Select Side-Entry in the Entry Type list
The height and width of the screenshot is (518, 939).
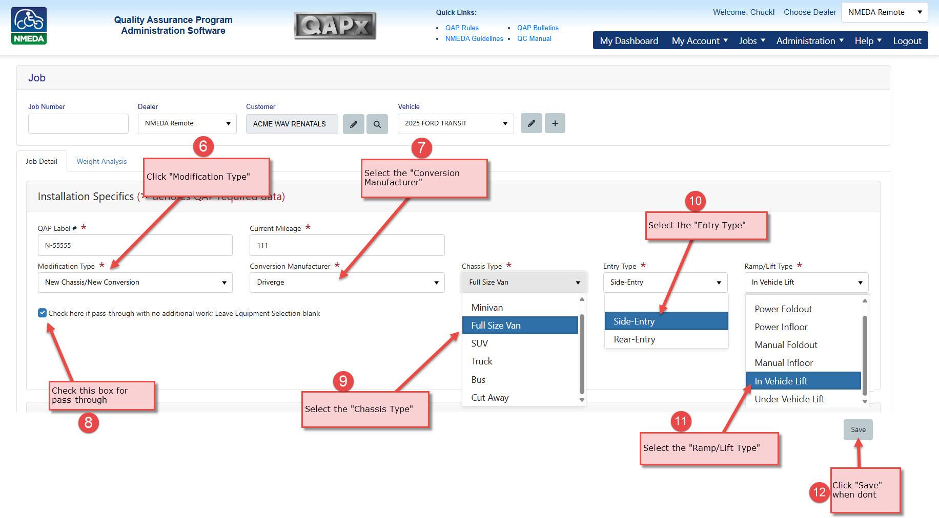[x=666, y=321]
